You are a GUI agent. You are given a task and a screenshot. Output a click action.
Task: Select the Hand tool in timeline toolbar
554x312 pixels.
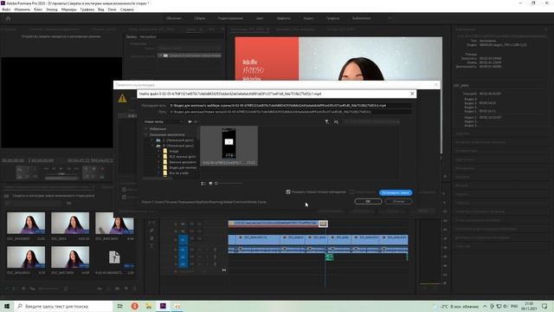click(x=152, y=238)
